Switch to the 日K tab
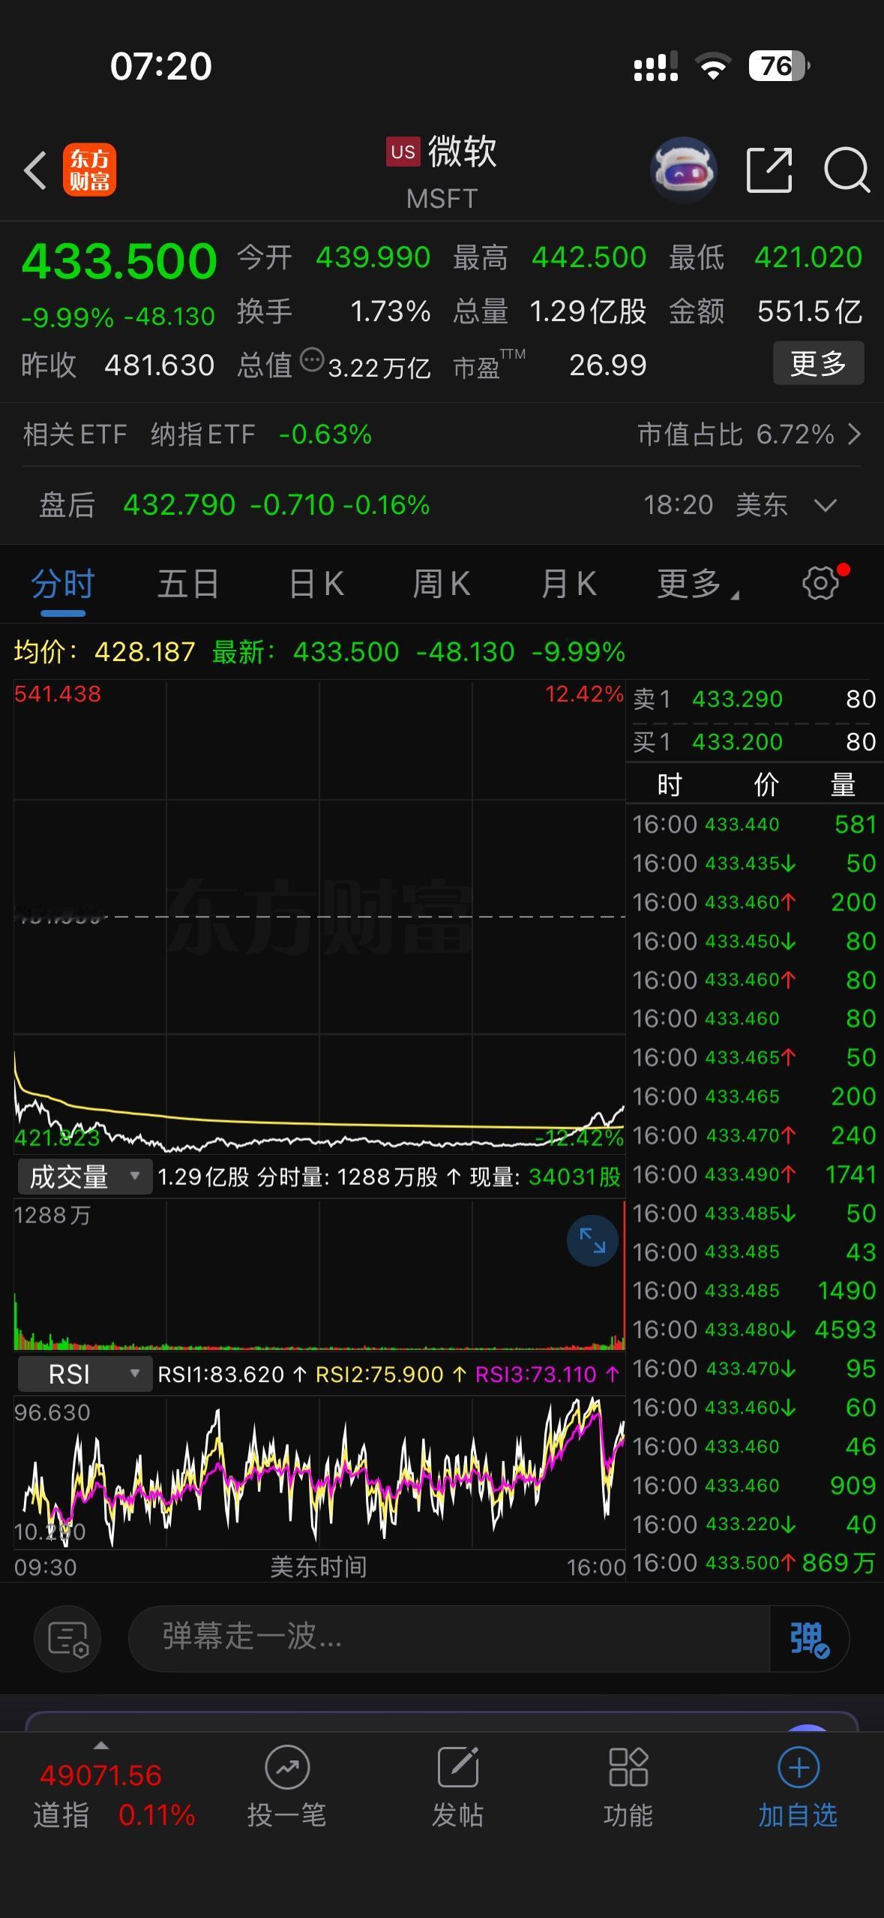884x1918 pixels. [316, 583]
